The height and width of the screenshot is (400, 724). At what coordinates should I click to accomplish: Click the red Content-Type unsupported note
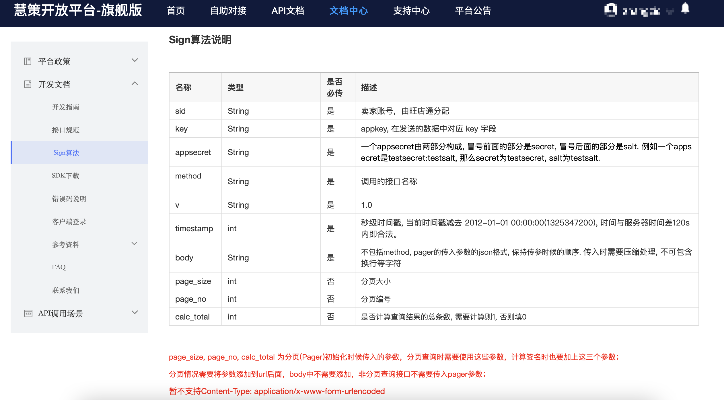[277, 391]
